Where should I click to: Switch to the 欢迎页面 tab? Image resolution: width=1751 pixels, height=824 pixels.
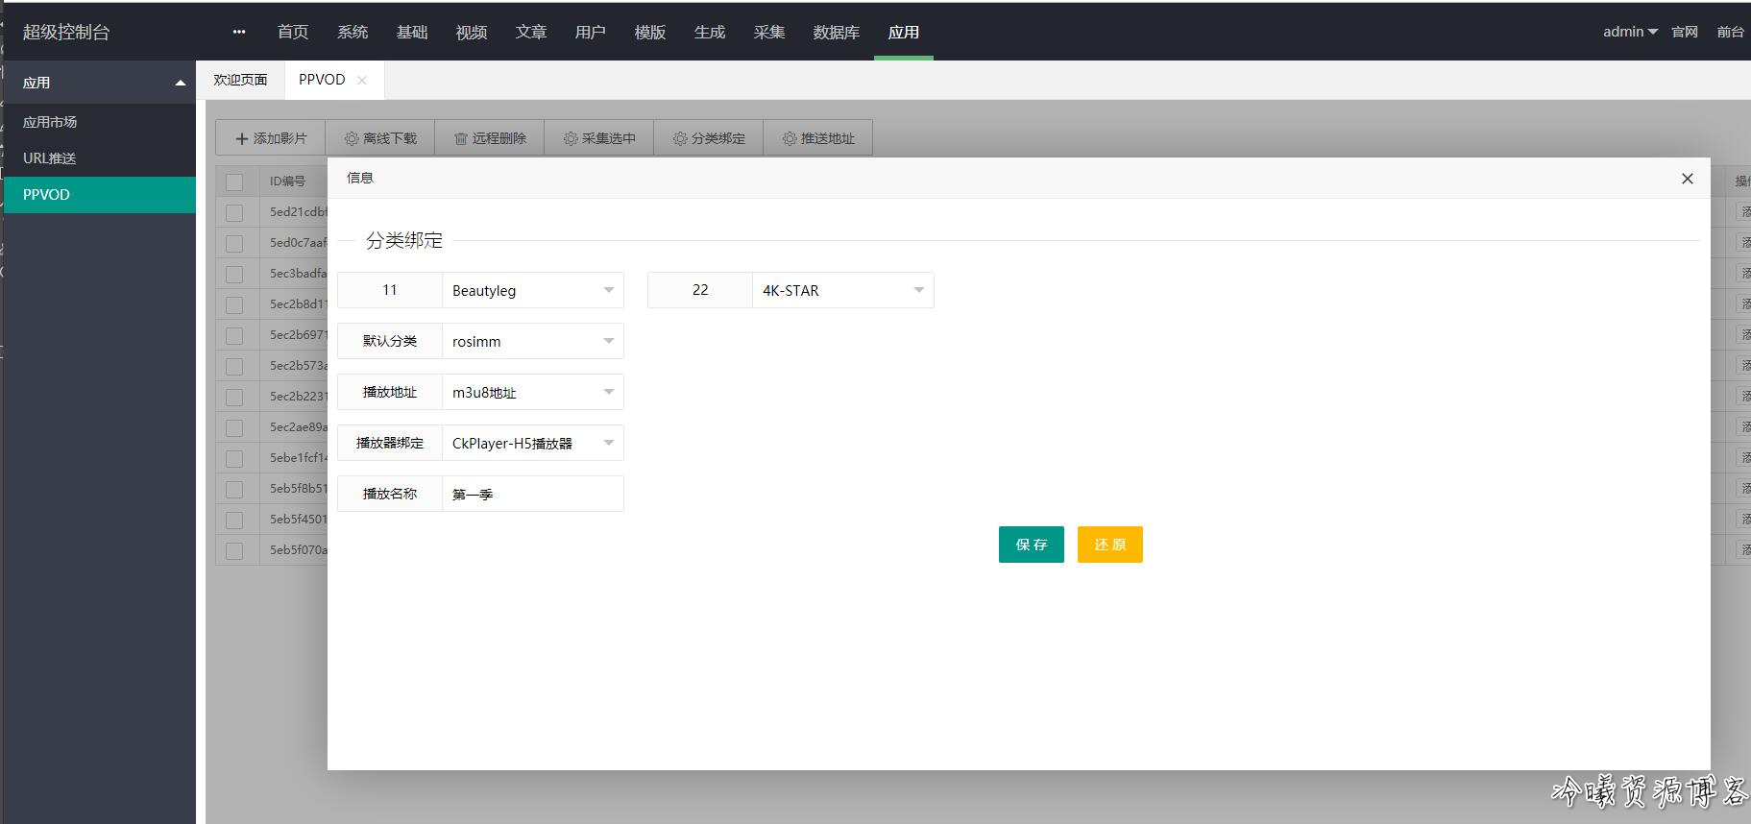(240, 80)
